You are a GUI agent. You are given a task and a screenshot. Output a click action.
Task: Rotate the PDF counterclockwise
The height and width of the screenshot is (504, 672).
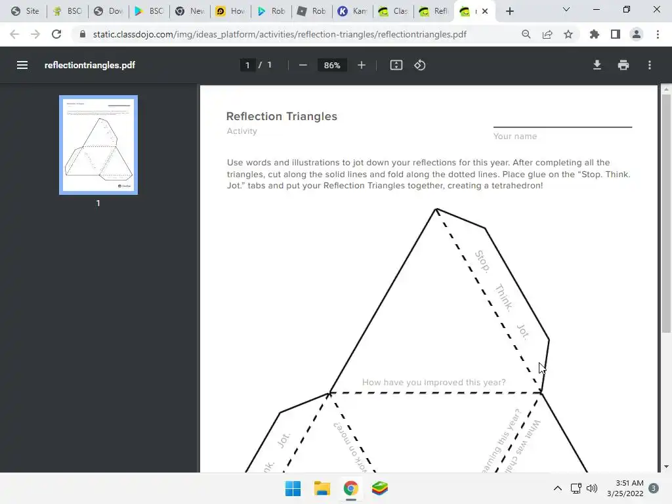(x=419, y=65)
